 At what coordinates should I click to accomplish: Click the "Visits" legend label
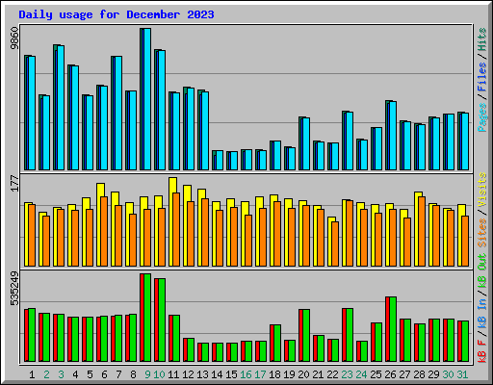tap(482, 190)
